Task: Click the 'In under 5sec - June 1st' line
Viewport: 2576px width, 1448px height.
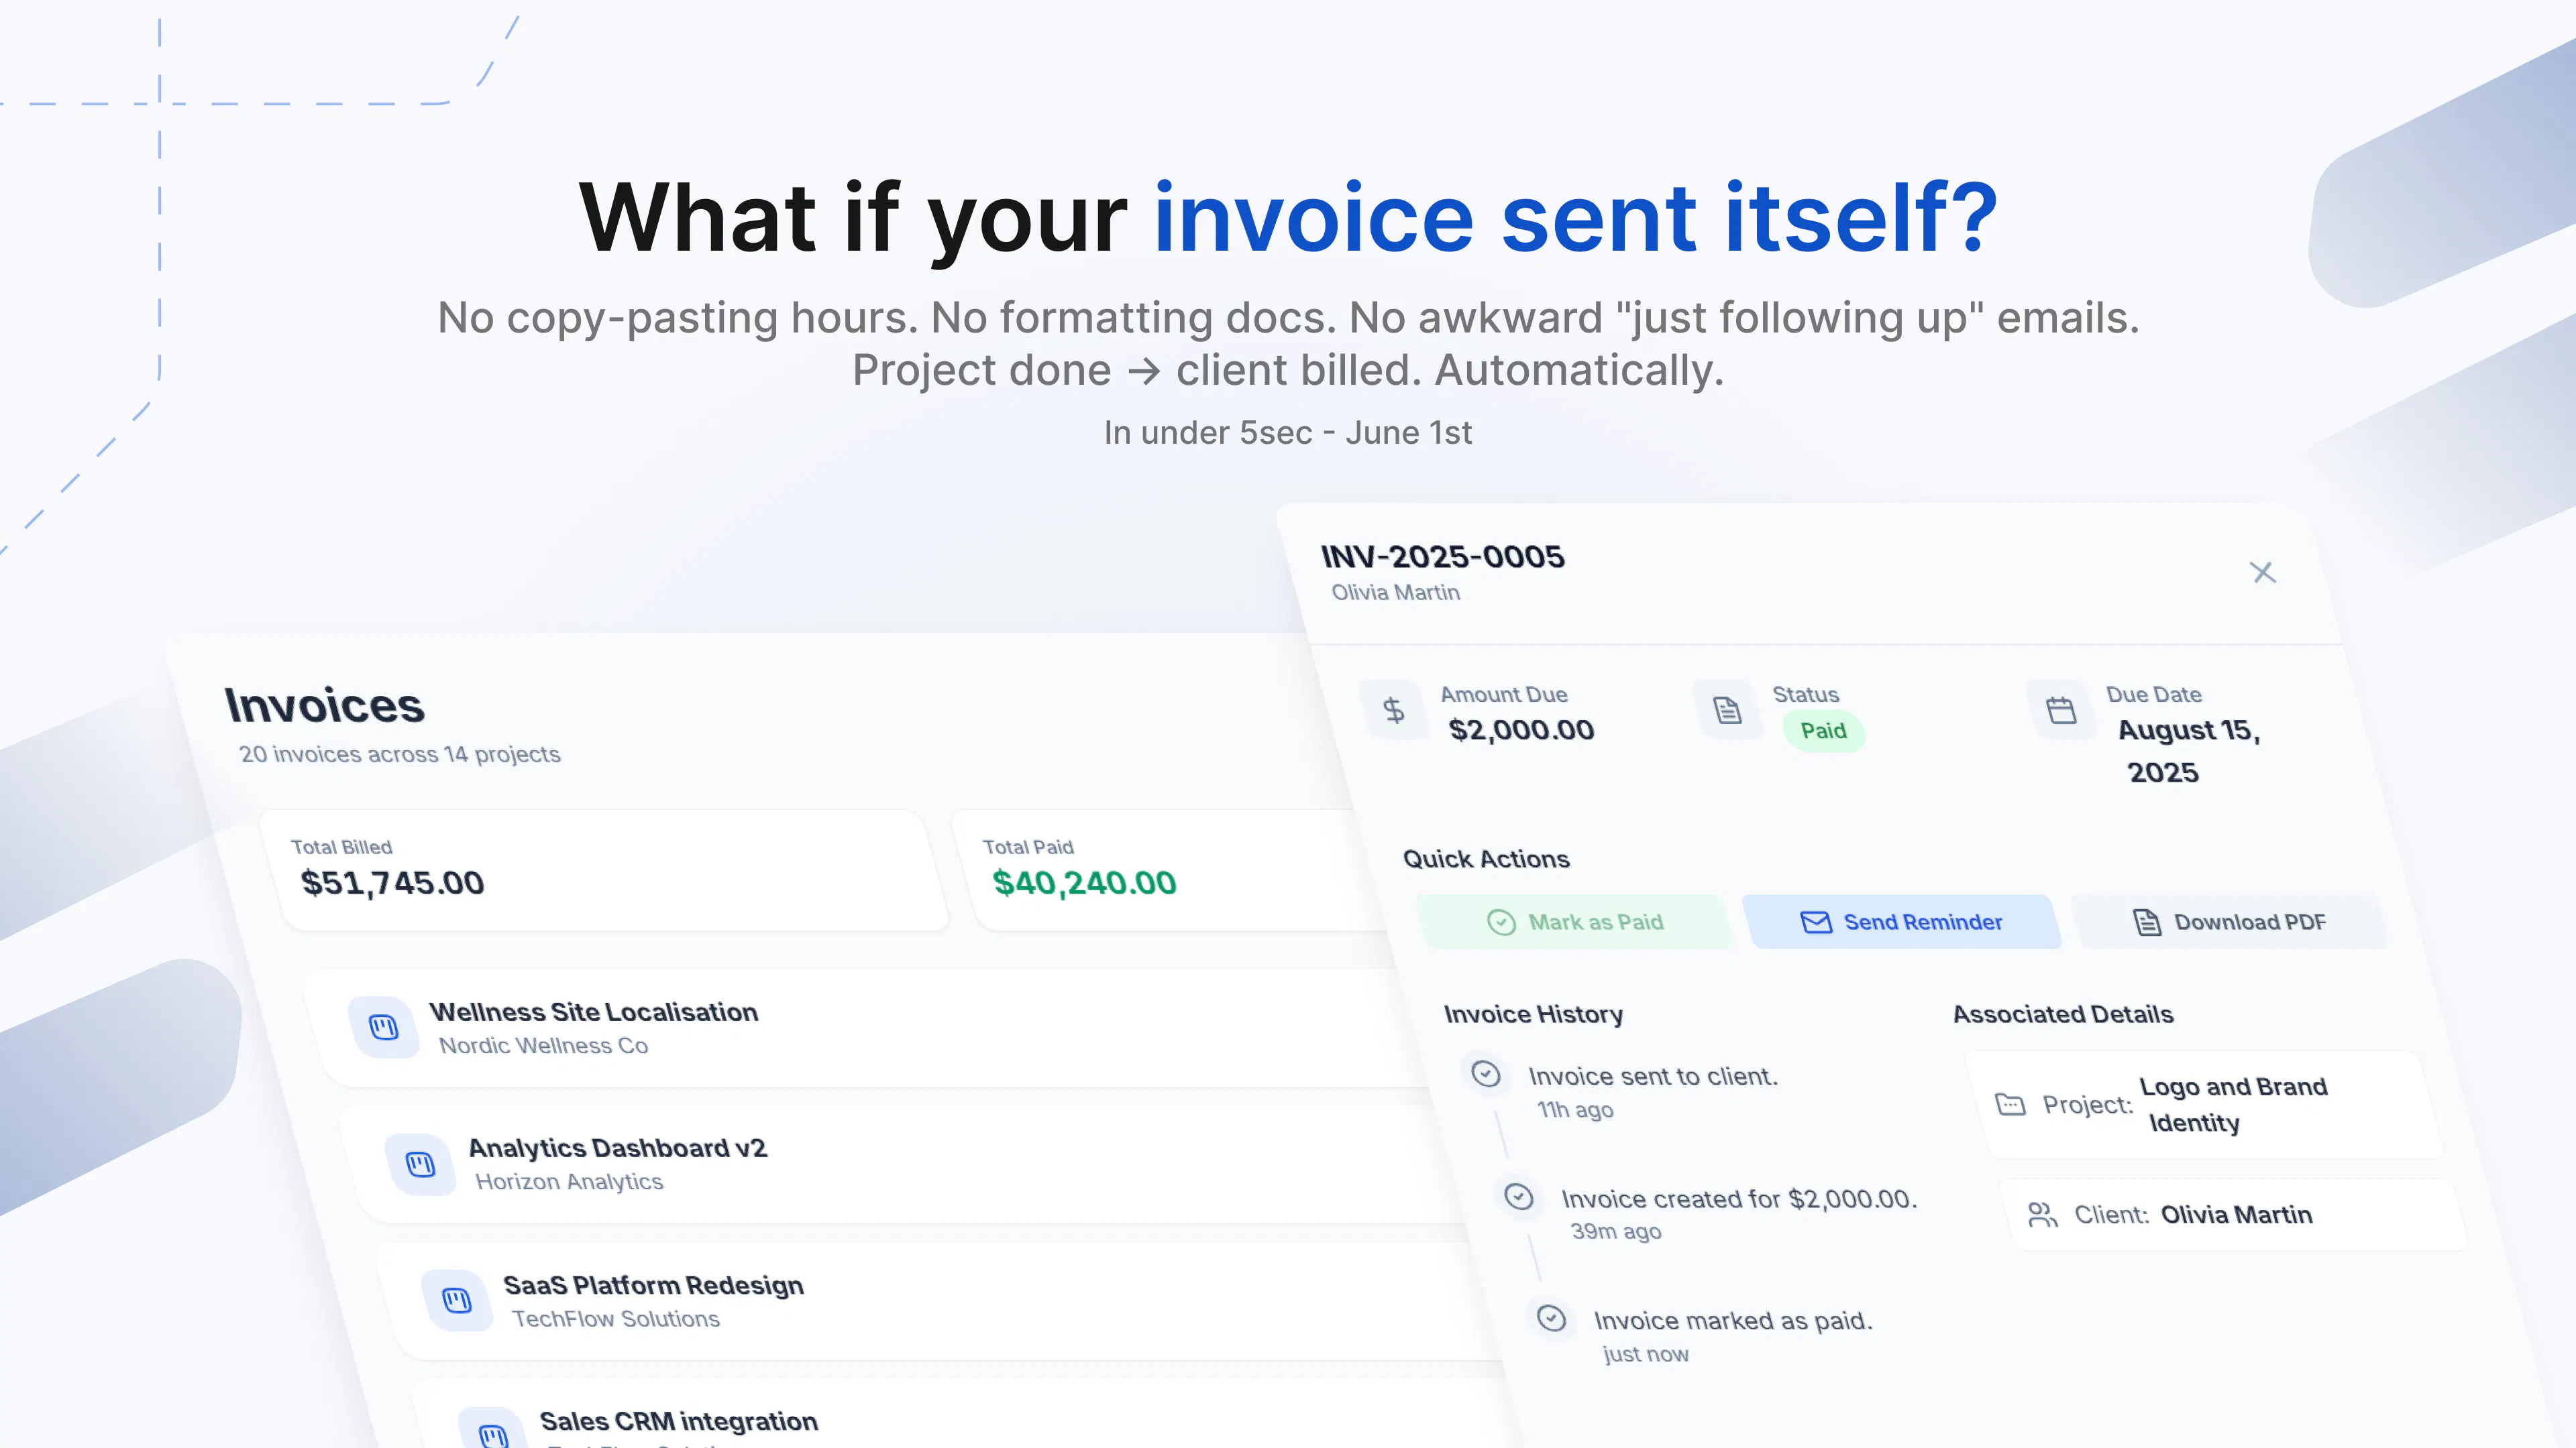Action: click(1288, 432)
